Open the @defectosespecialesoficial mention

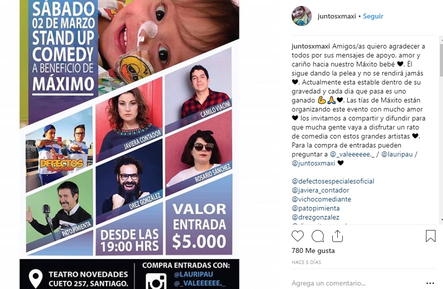(x=333, y=181)
